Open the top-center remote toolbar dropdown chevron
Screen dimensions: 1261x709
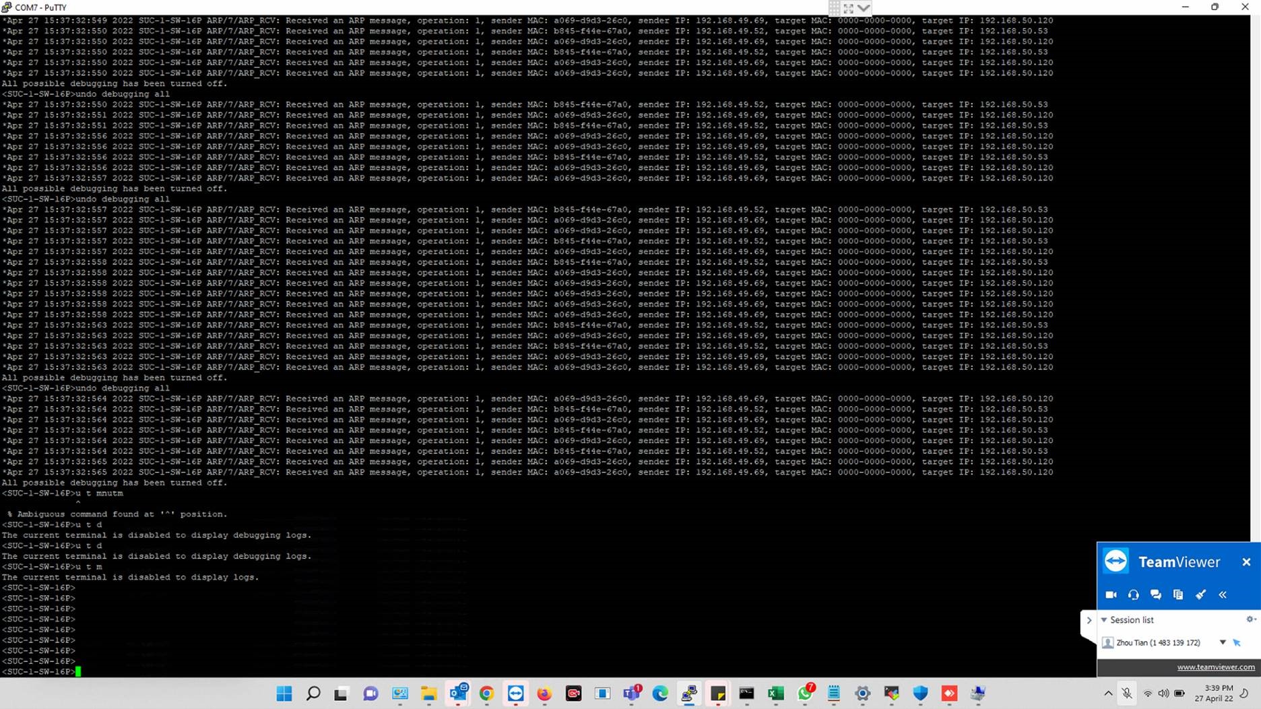click(x=864, y=8)
